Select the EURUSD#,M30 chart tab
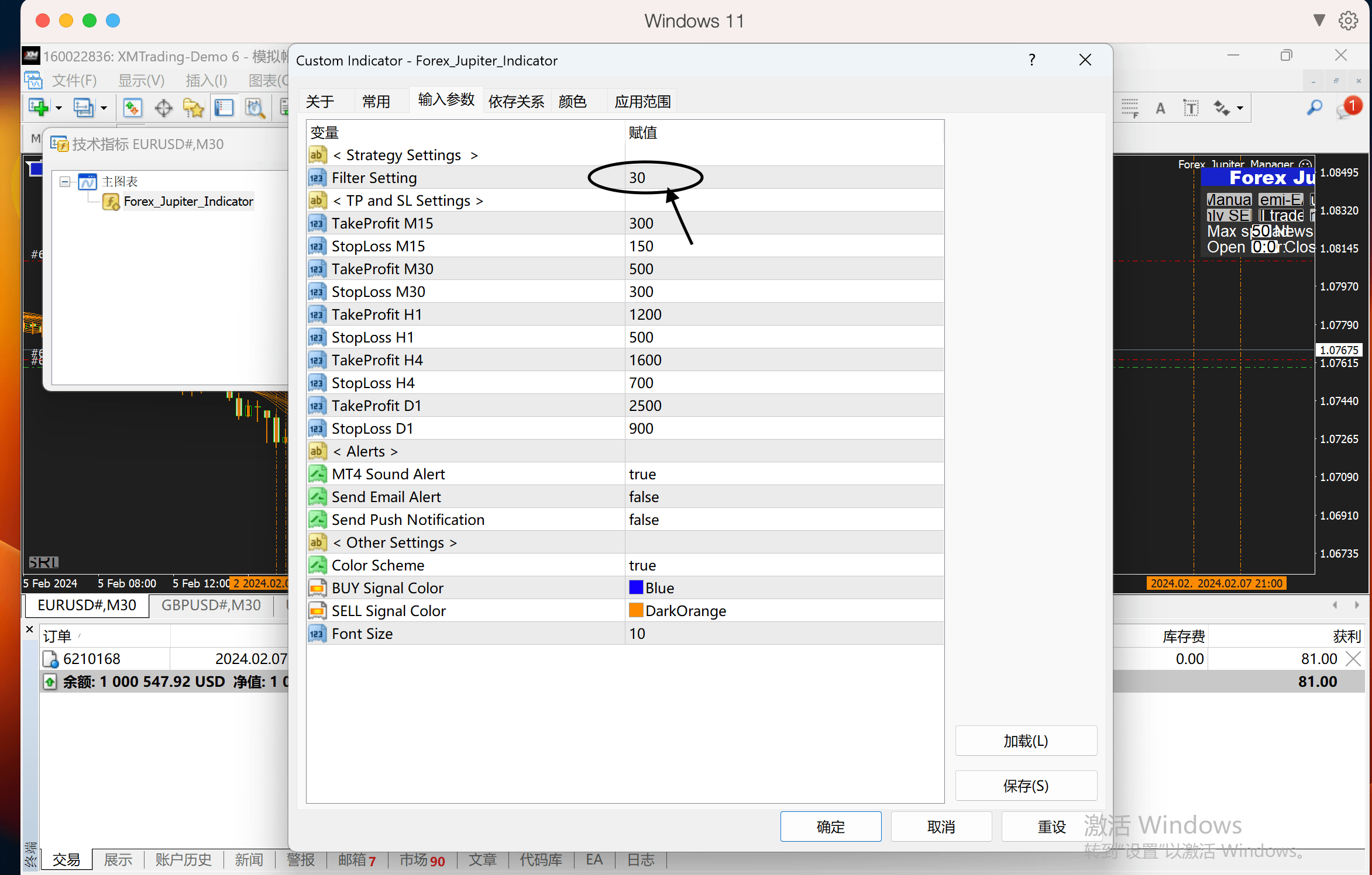This screenshot has height=875, width=1372. click(x=87, y=605)
